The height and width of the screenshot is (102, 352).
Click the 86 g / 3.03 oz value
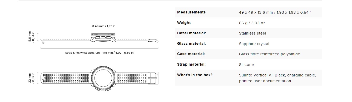coord(252,23)
